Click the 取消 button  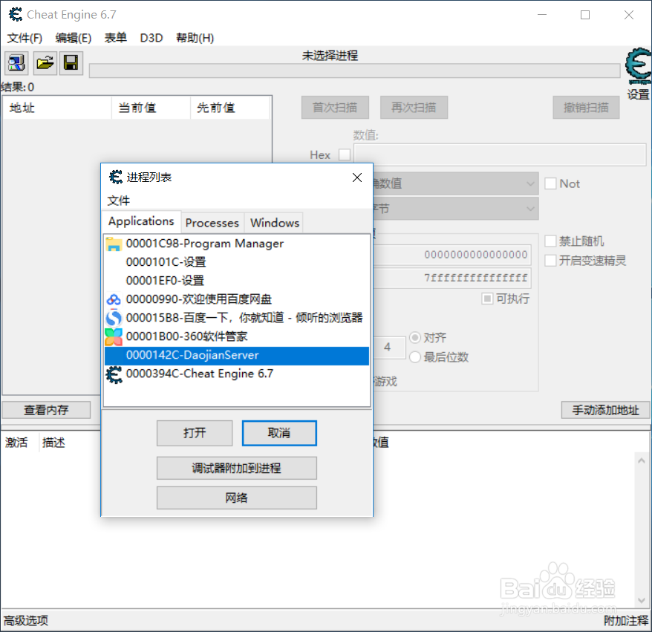tap(279, 433)
